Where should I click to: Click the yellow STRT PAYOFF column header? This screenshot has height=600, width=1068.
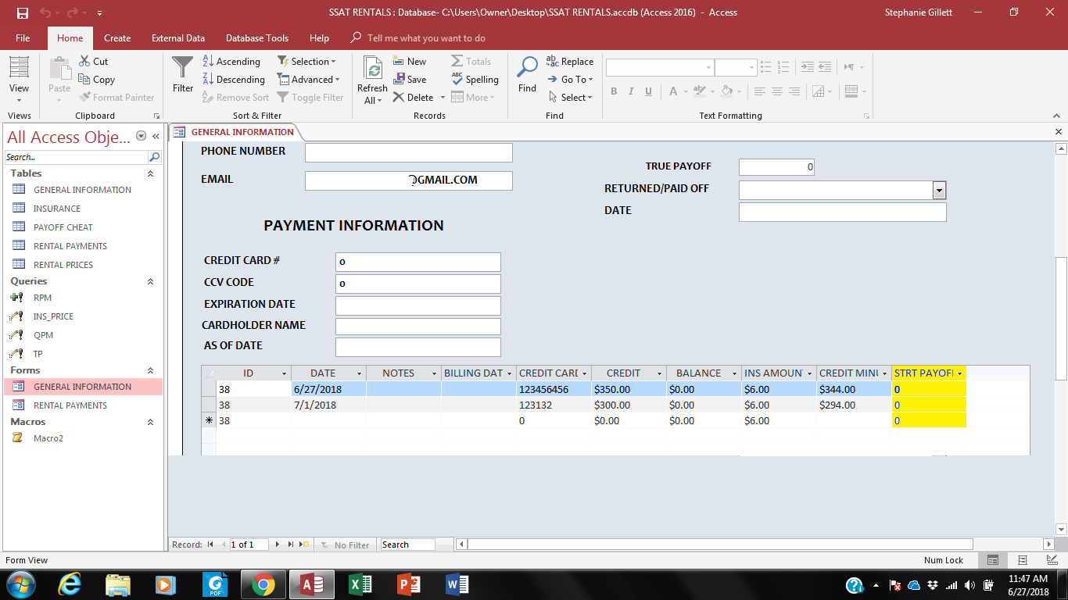click(929, 373)
